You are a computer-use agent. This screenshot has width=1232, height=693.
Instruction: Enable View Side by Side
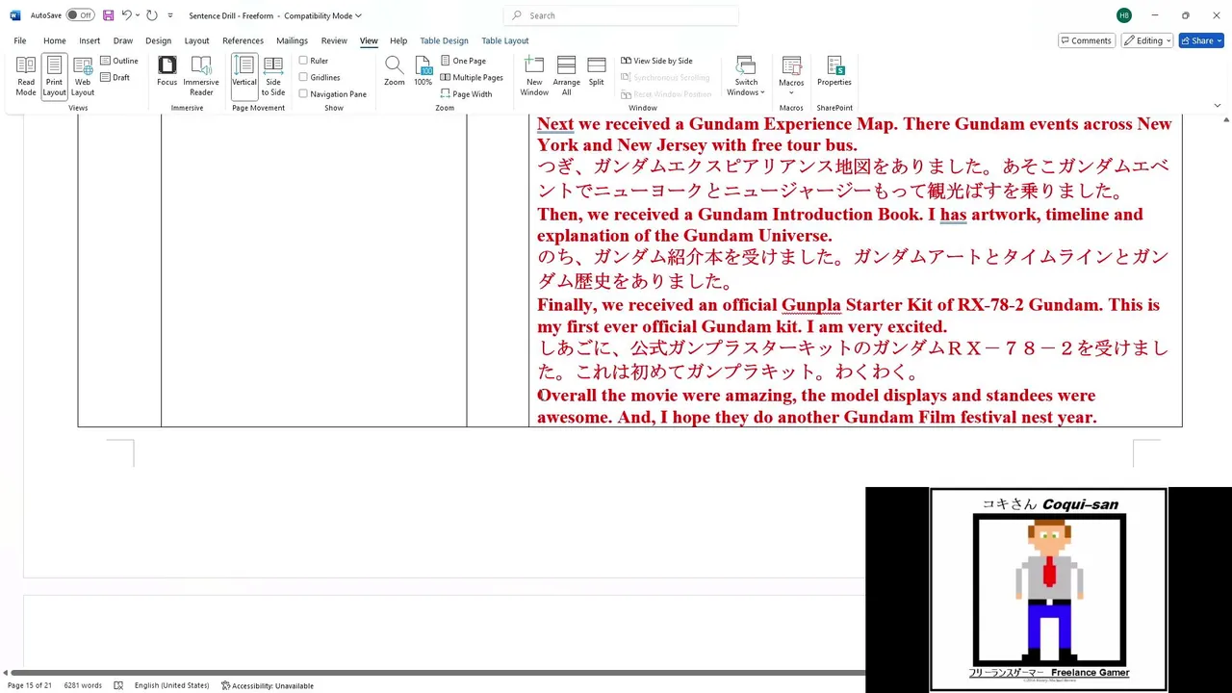click(656, 61)
